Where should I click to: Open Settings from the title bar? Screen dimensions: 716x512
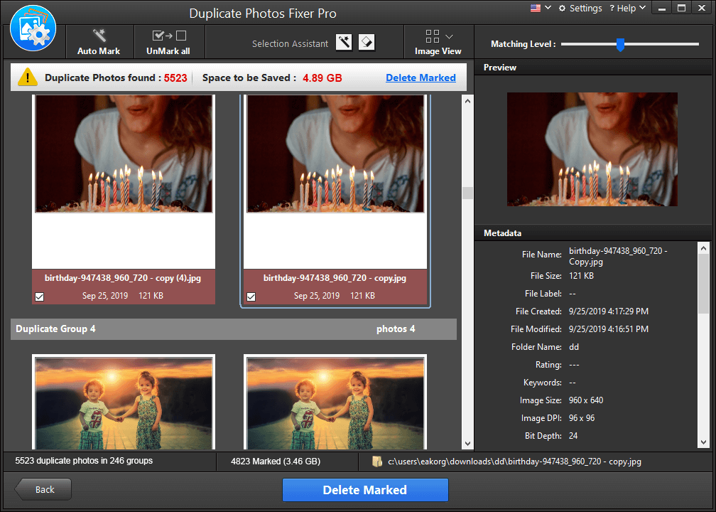tap(580, 9)
